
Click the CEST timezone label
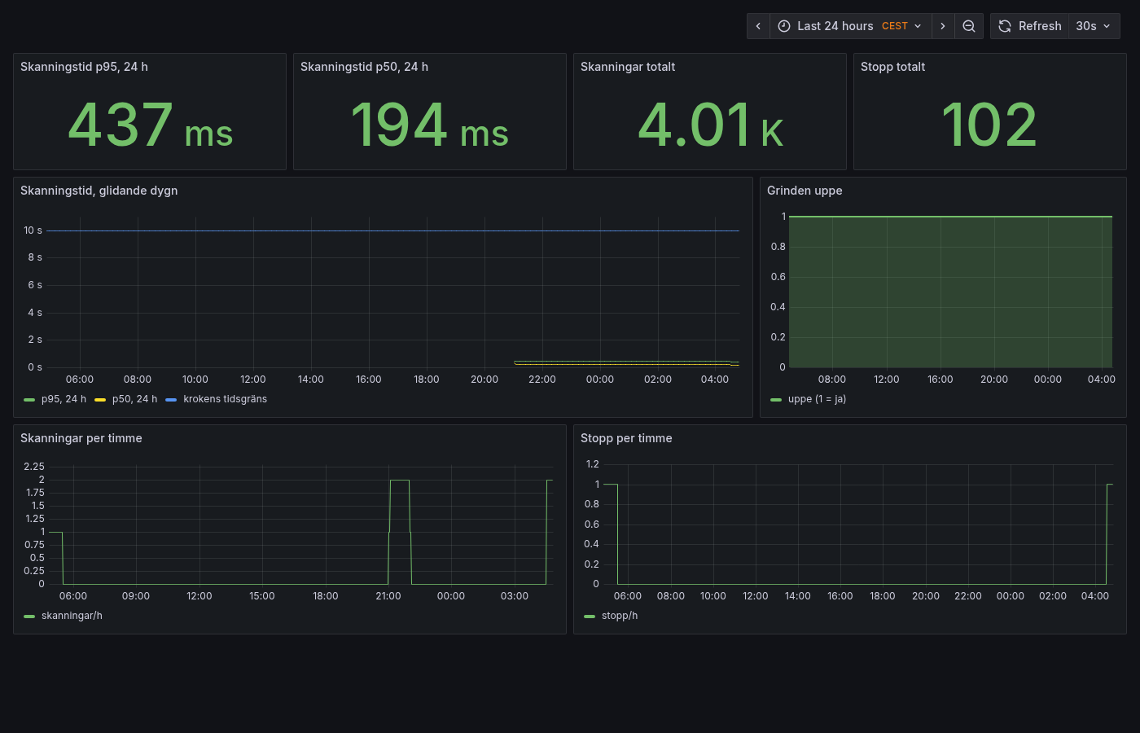894,26
